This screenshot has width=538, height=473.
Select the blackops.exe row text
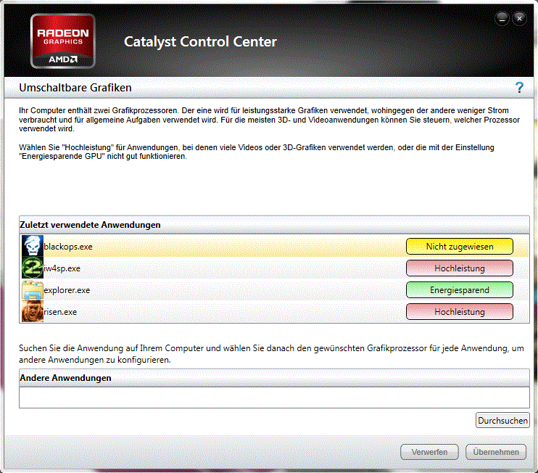pyautogui.click(x=68, y=247)
